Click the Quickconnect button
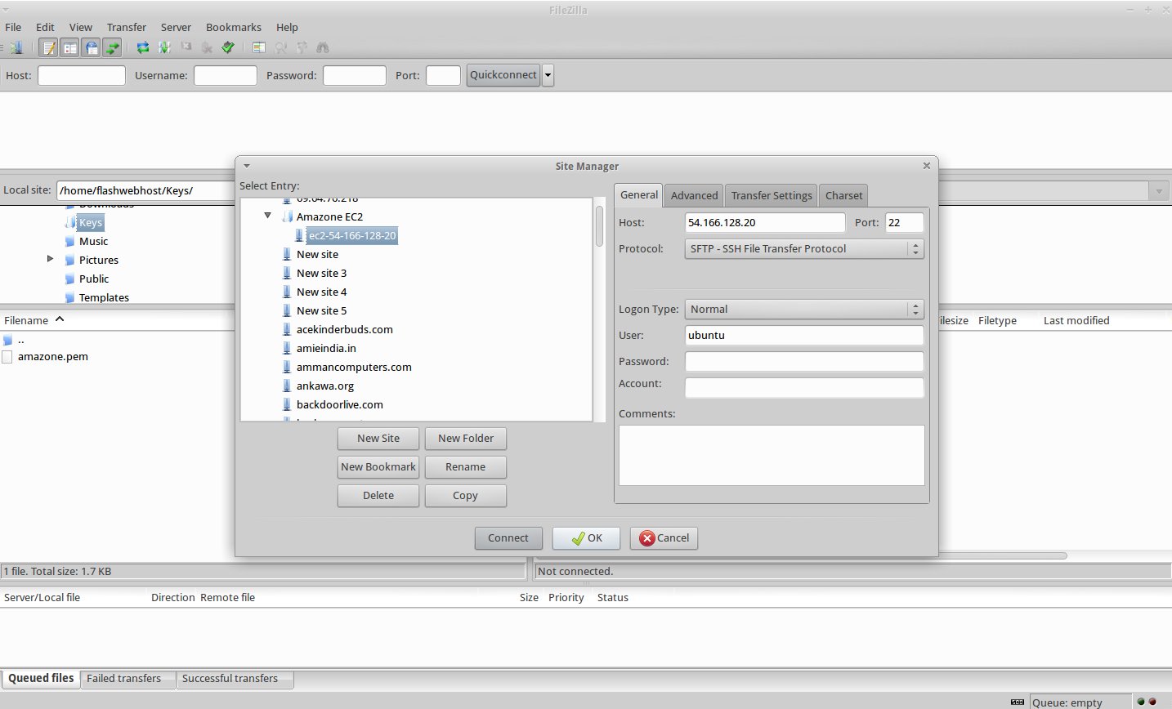This screenshot has height=709, width=1172. pos(503,75)
